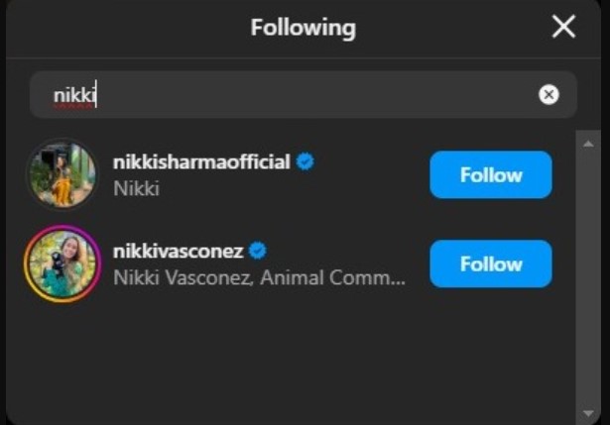Click empty header space left of "Following"

[119, 28]
